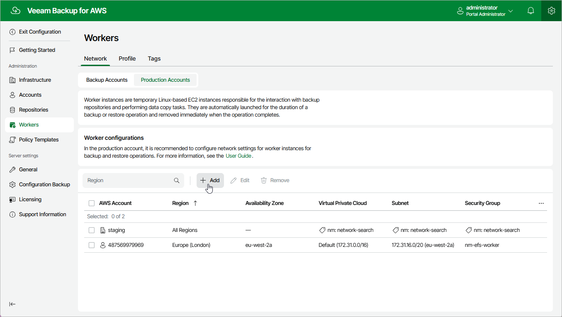562x317 pixels.
Task: Click the AWS Account column header
Action: 115,203
